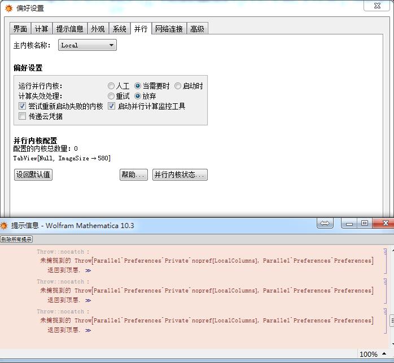This screenshot has height=363, width=394.
Task: Uncheck 尝试重新启动失败的内核 checkbox
Action: (22, 106)
